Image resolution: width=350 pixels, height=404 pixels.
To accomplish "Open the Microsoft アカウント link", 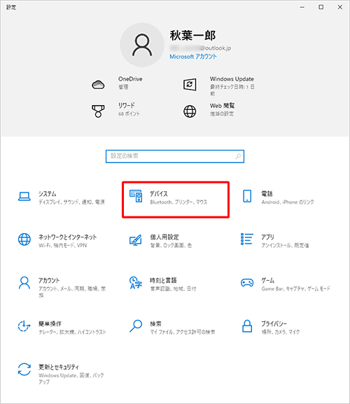I will [x=193, y=57].
